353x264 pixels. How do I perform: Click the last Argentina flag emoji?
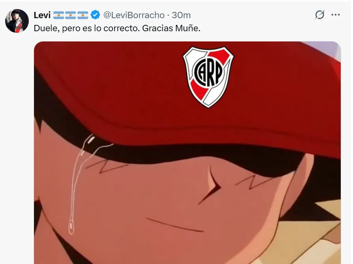83,15
